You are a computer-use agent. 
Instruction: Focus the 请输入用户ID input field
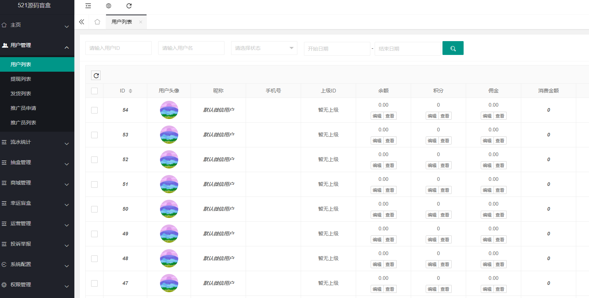pyautogui.click(x=118, y=48)
